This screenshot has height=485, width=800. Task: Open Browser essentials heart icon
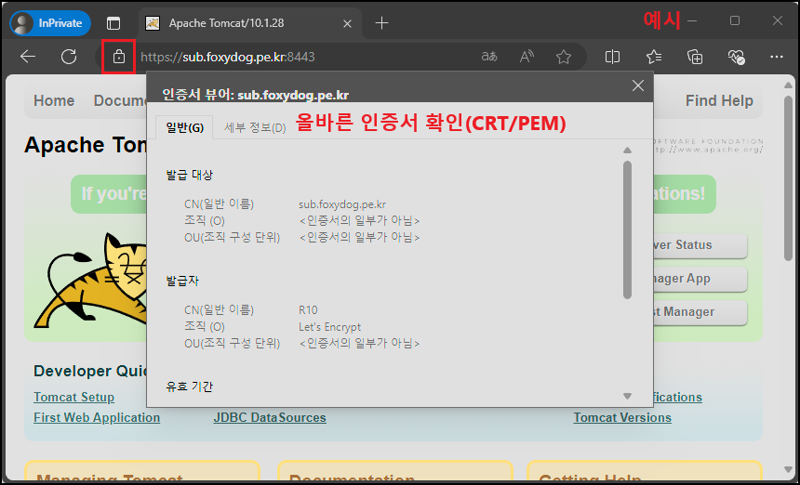point(736,57)
